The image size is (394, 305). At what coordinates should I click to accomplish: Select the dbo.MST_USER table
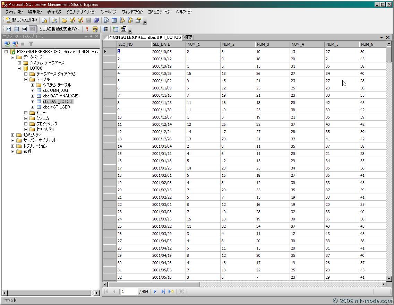(x=57, y=107)
